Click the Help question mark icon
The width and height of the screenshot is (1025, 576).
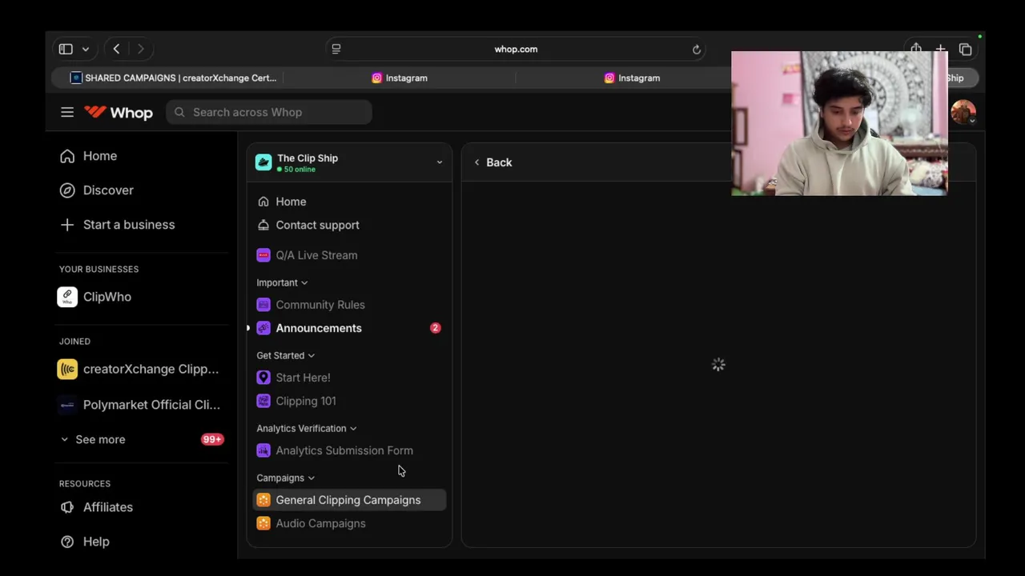point(67,542)
